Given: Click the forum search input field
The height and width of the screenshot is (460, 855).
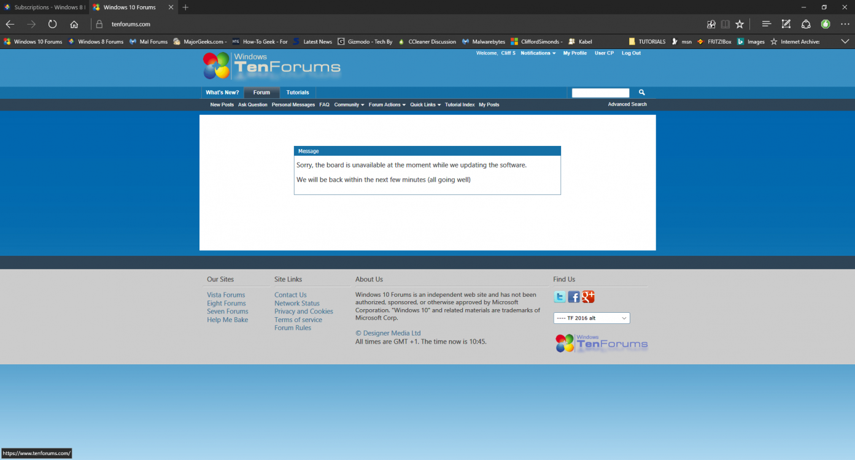Looking at the screenshot, I should 601,93.
